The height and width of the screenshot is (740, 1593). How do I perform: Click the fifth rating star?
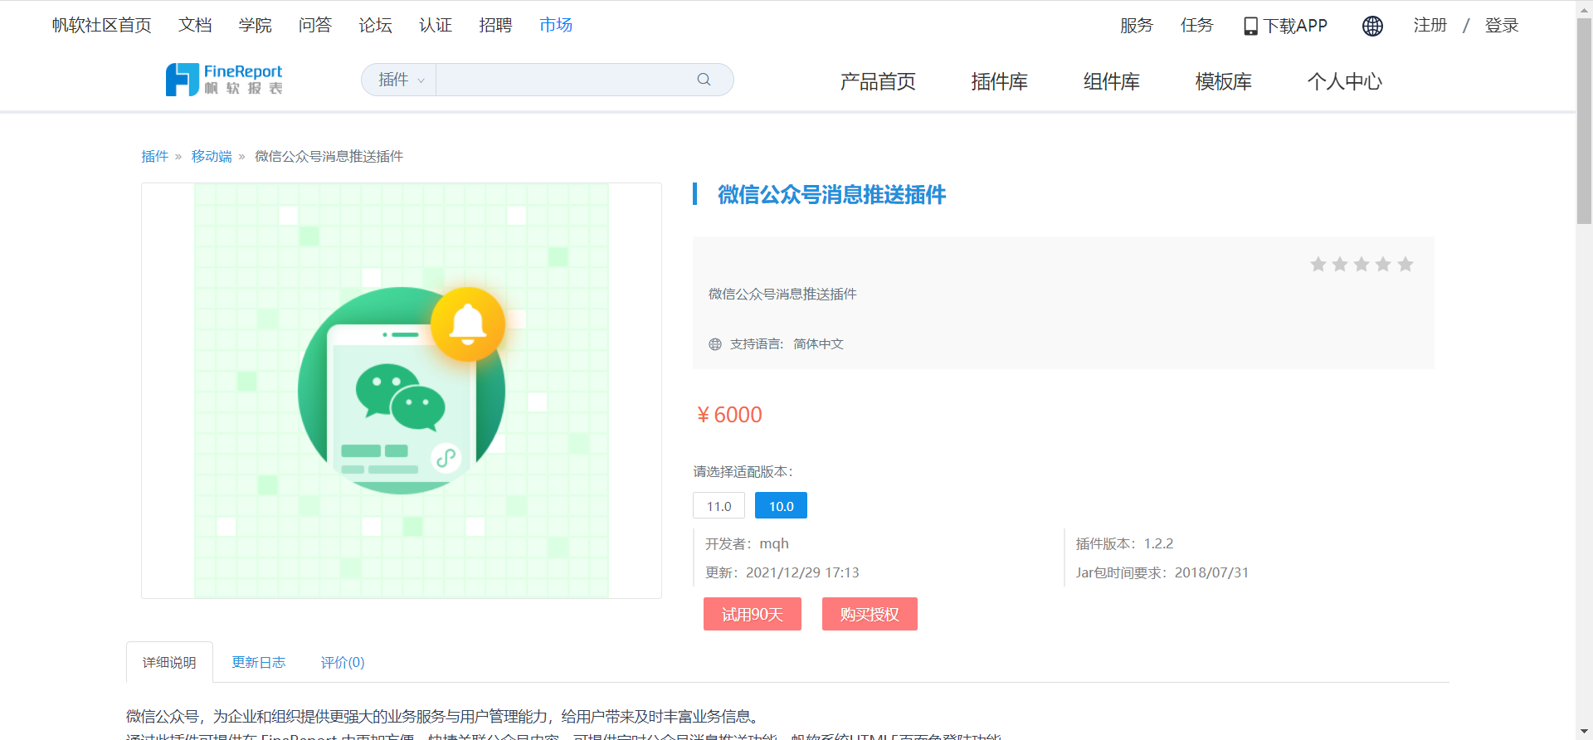[1405, 265]
